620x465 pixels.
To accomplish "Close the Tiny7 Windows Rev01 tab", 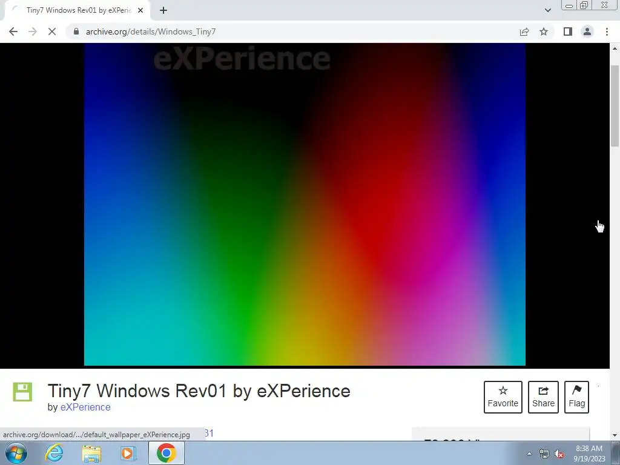I will pyautogui.click(x=140, y=10).
